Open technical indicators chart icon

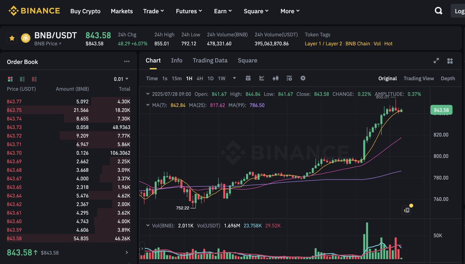click(x=262, y=78)
